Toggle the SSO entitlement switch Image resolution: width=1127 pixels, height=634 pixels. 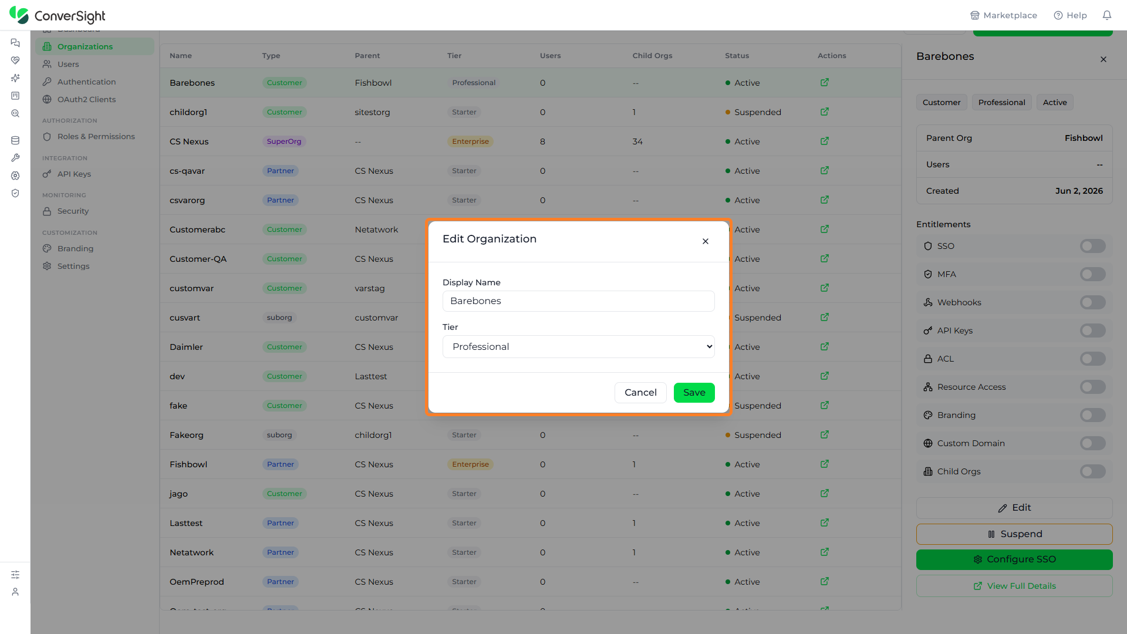pos(1092,246)
